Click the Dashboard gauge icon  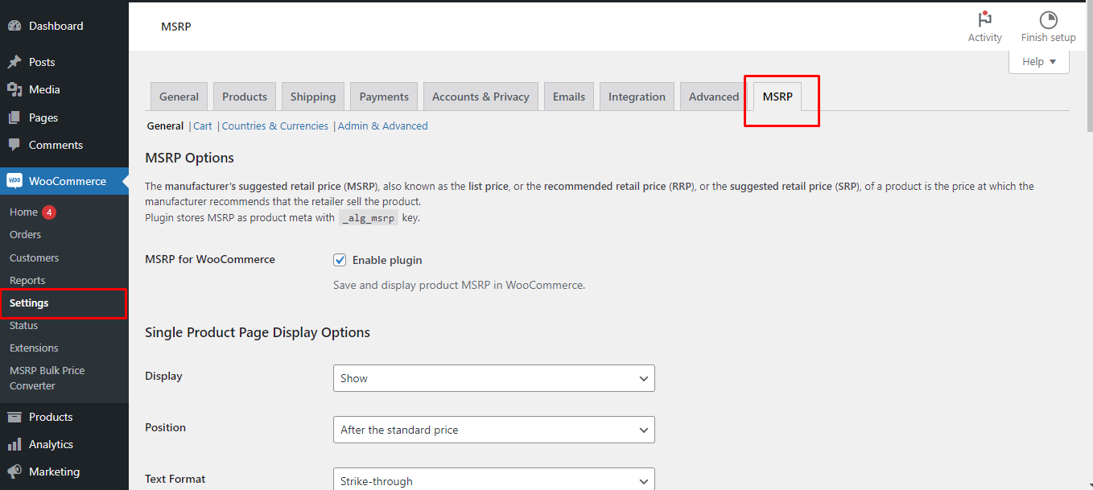[14, 26]
